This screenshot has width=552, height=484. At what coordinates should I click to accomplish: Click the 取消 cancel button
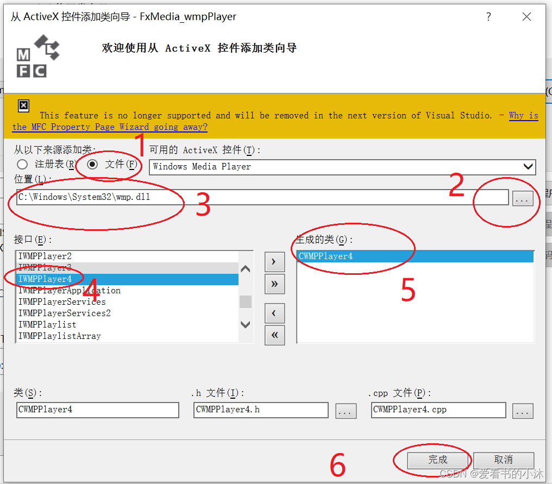pyautogui.click(x=504, y=460)
